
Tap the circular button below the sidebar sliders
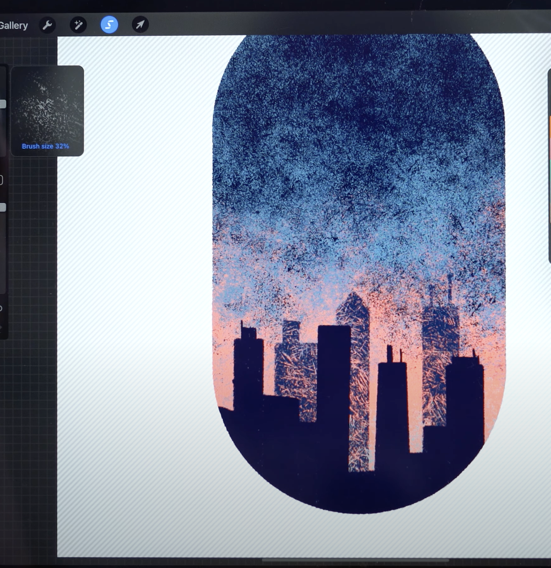point(3,306)
